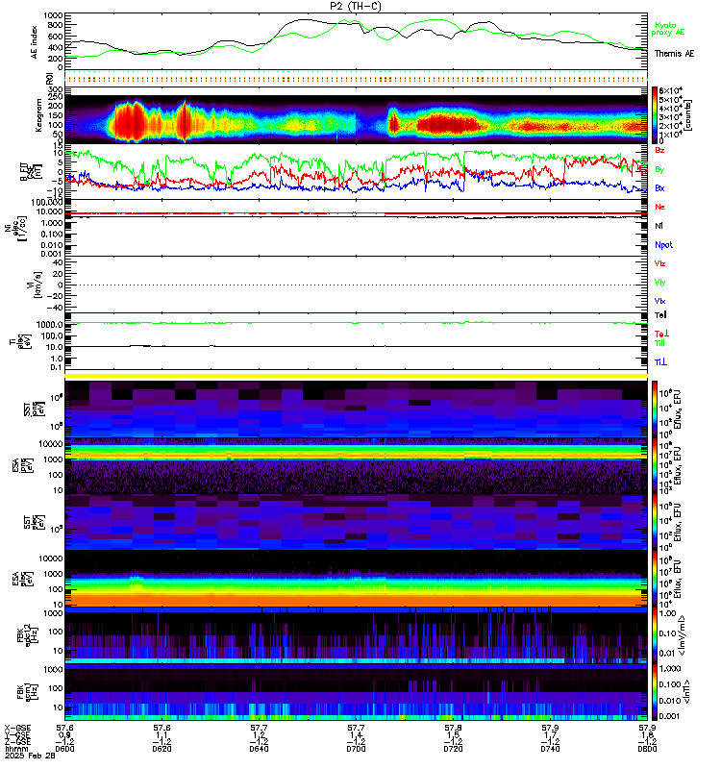Click the 0640 time tick label
Viewport: 721px width, 769px height.
pos(259,749)
